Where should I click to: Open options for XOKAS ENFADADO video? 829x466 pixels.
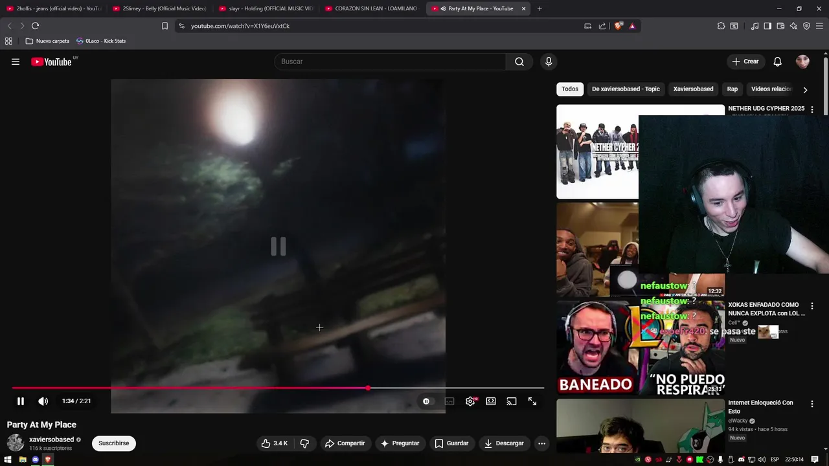point(812,305)
